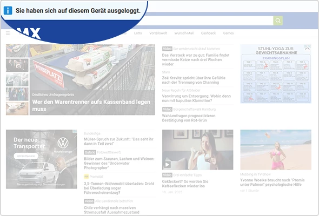The width and height of the screenshot is (319, 216).
Task: Open the Games navigation item
Action: [x=228, y=33]
